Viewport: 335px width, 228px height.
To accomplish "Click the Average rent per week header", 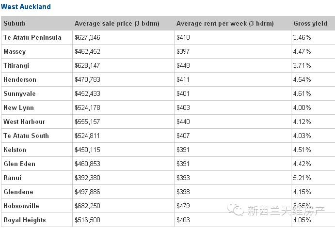I will (x=225, y=23).
